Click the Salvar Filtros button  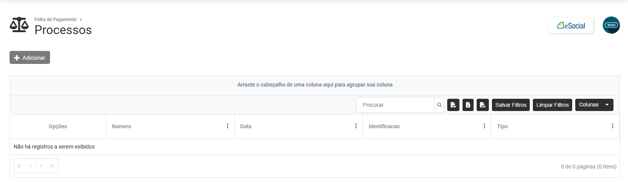[511, 105]
